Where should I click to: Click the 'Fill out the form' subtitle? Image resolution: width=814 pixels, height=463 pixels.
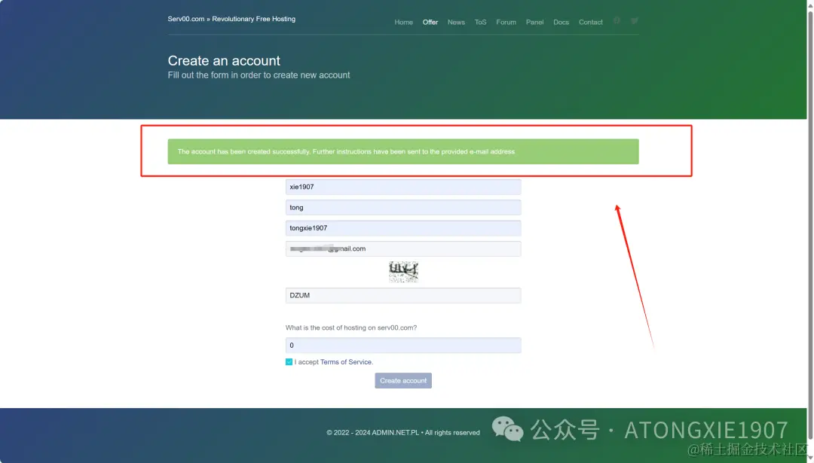pos(259,75)
